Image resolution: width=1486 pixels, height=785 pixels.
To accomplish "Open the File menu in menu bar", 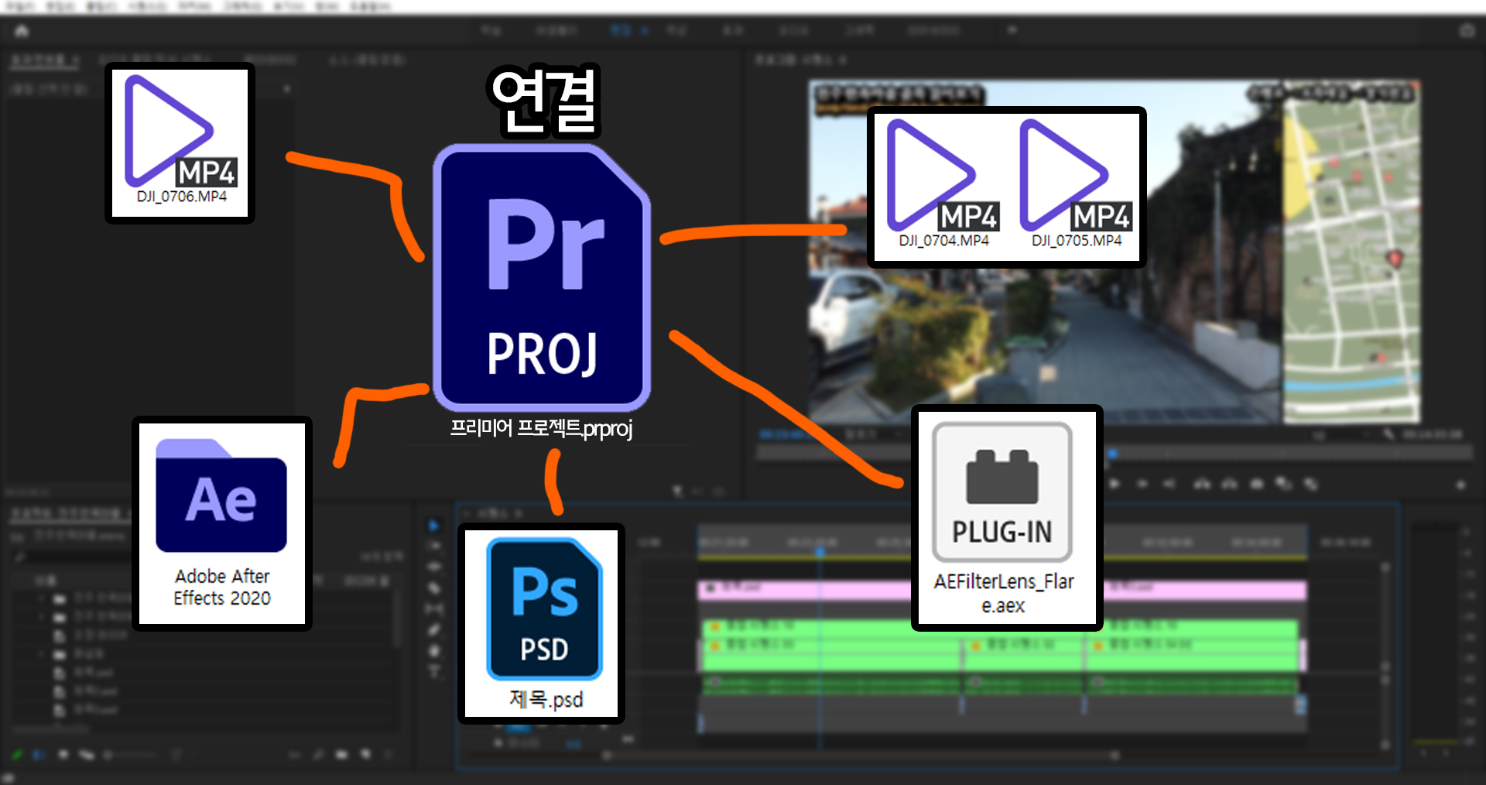I will pos(20,6).
